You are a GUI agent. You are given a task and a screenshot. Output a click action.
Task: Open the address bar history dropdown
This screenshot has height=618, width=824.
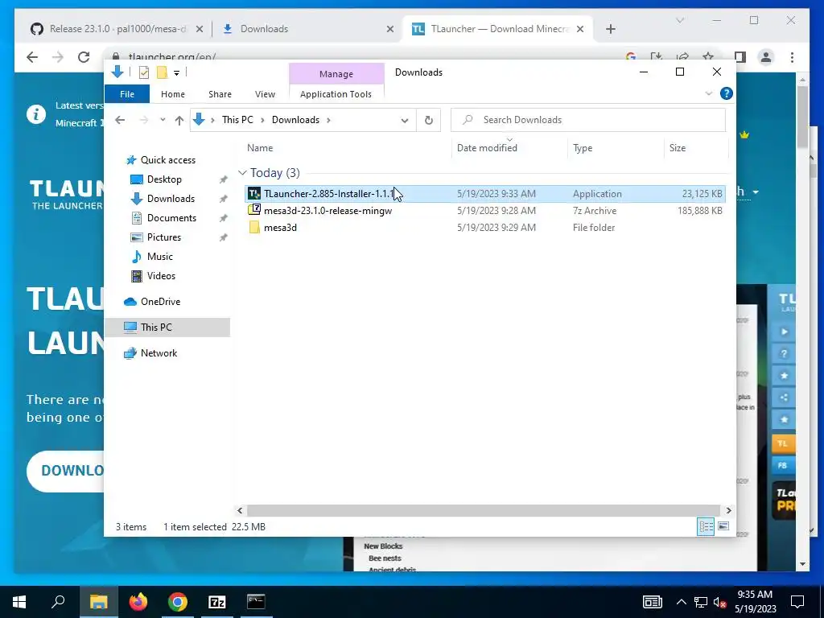pos(404,121)
